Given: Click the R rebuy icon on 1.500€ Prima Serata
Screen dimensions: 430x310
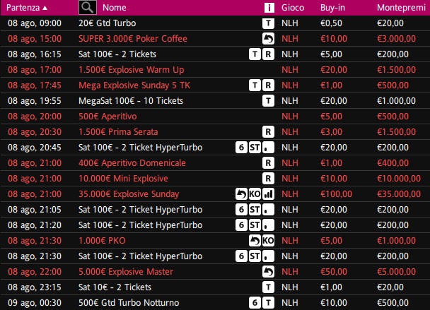Looking at the screenshot, I should tap(268, 132).
